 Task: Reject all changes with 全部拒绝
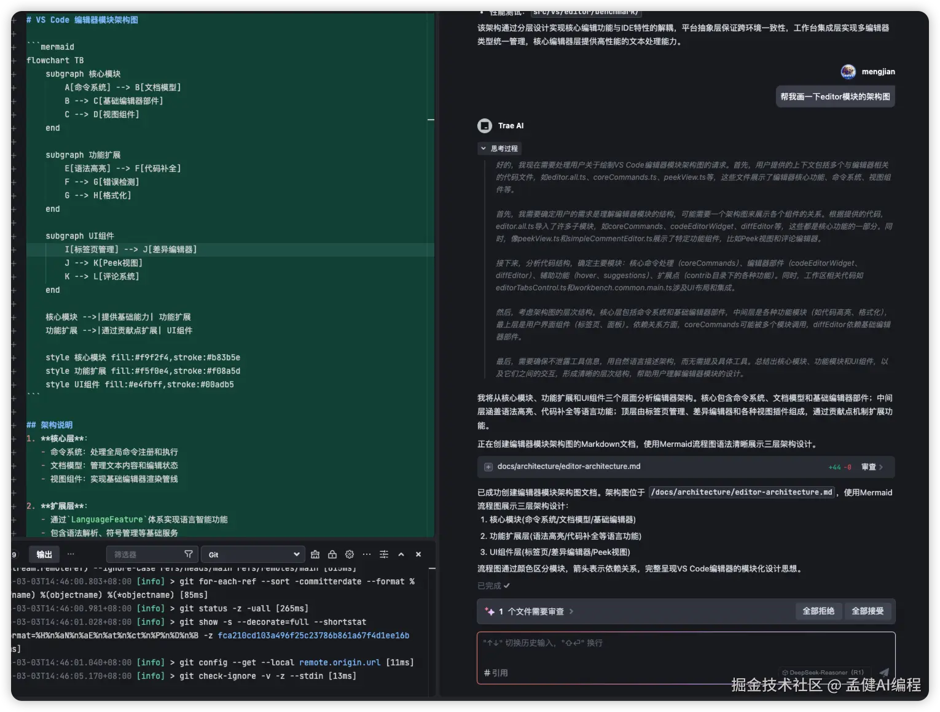click(818, 611)
